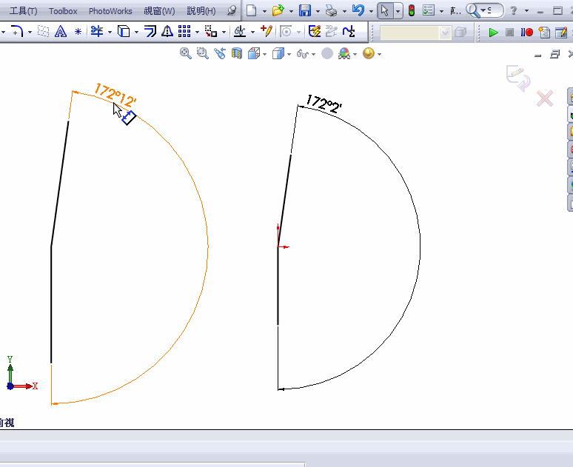Click the Stop Macro square button
573x467 pixels.
click(x=510, y=32)
